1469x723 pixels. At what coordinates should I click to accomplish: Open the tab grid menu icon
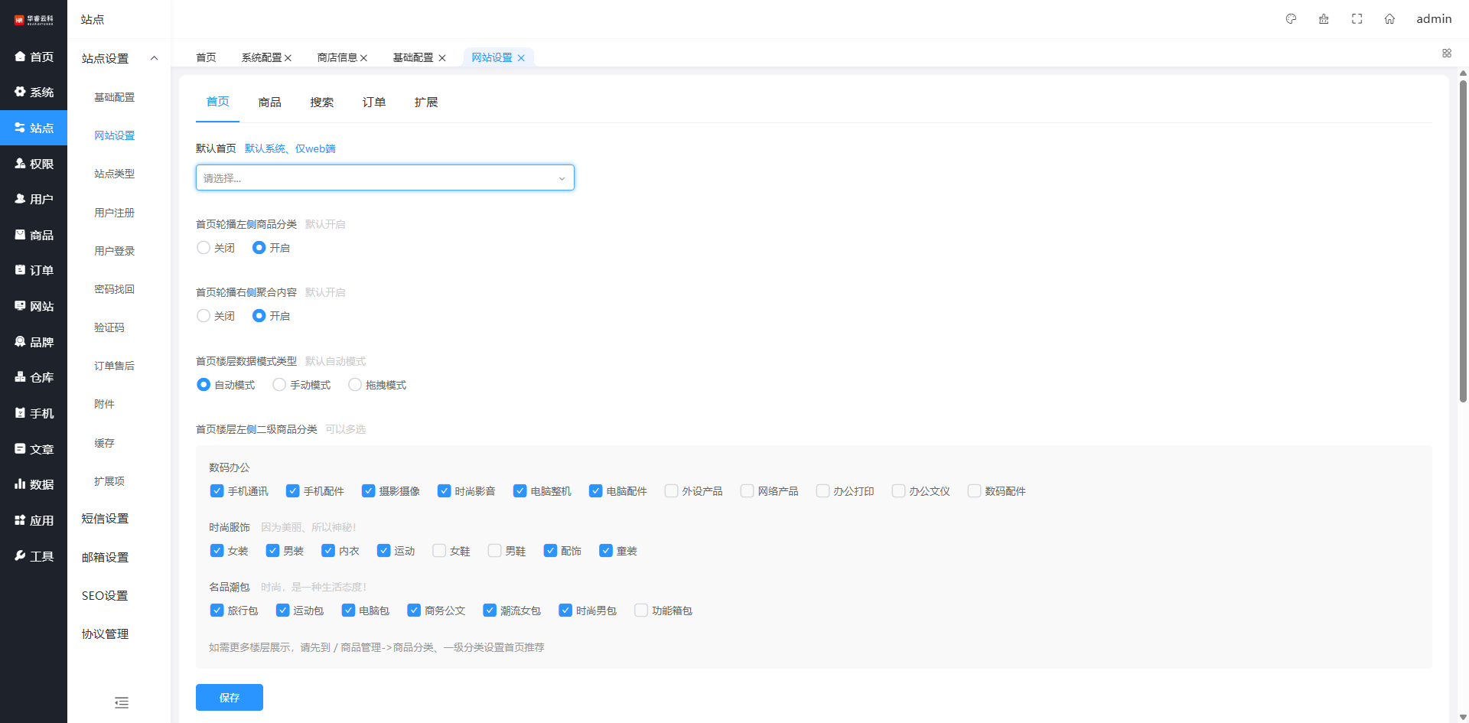point(1446,54)
